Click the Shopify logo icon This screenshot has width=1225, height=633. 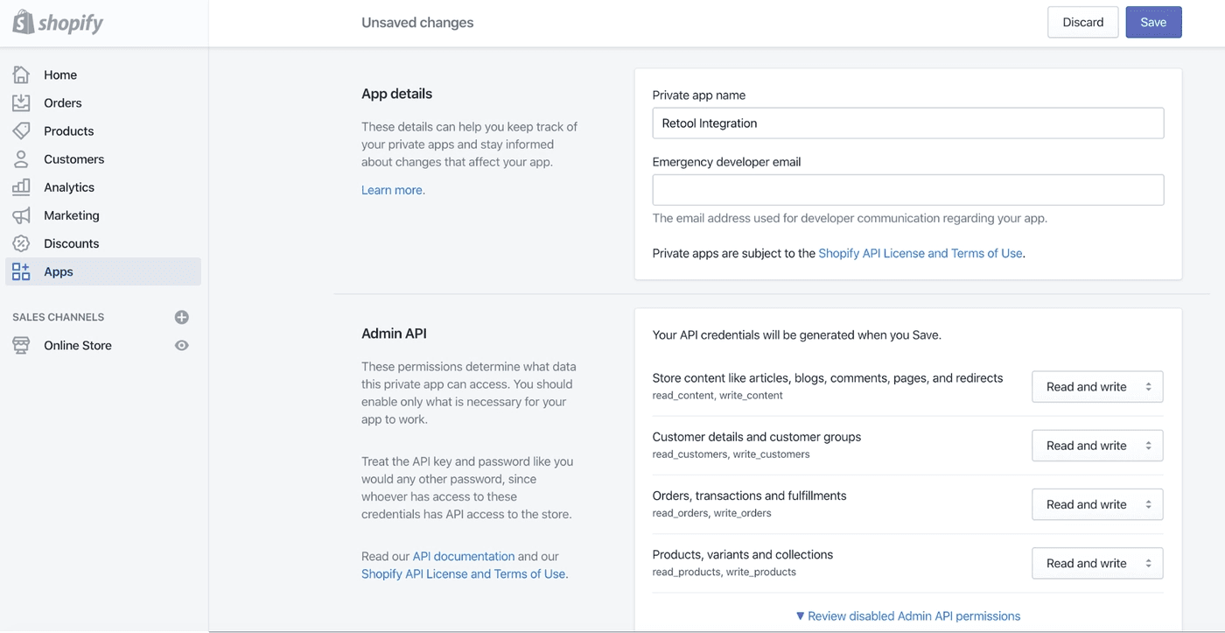point(24,23)
